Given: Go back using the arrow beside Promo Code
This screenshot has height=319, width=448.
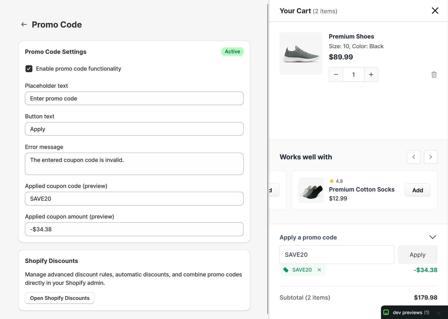Looking at the screenshot, I should (x=24, y=24).
